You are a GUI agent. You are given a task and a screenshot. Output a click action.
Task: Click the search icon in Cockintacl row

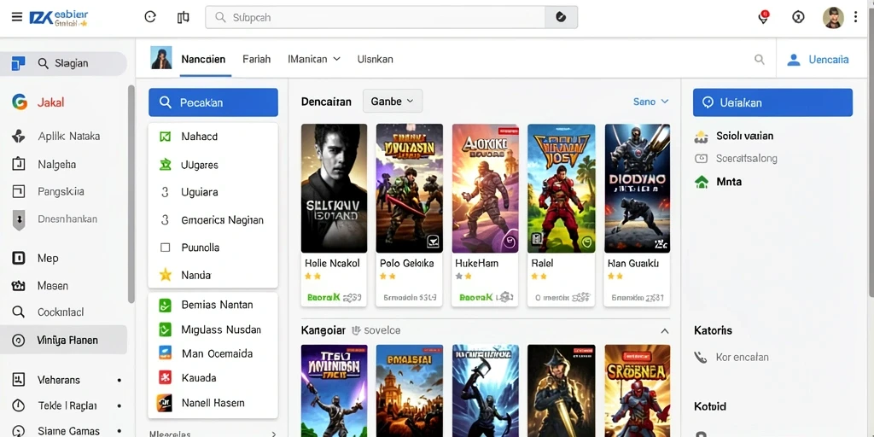[x=19, y=312]
